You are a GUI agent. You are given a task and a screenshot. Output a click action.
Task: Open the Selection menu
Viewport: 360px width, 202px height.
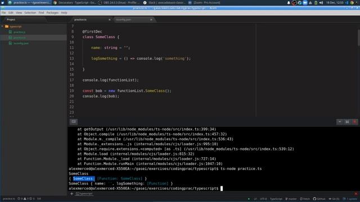(30, 13)
